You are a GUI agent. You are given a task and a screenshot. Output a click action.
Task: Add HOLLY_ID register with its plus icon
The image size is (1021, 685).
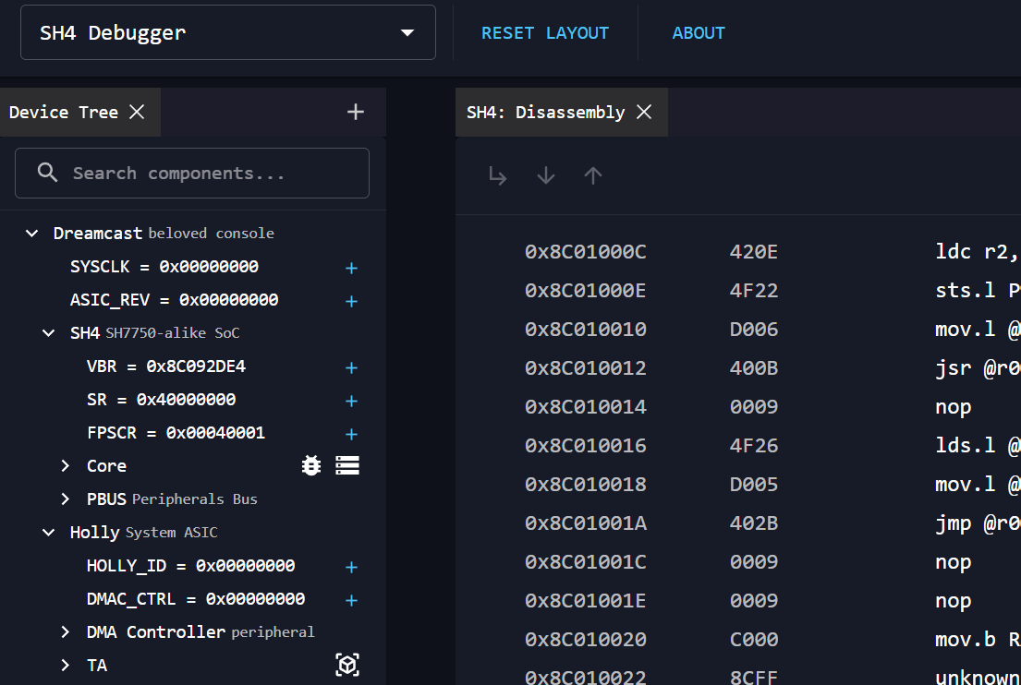point(352,567)
